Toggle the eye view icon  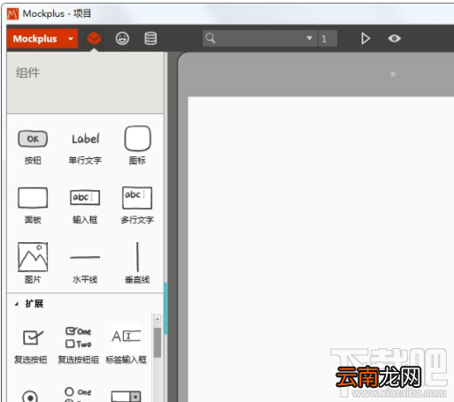pos(394,38)
